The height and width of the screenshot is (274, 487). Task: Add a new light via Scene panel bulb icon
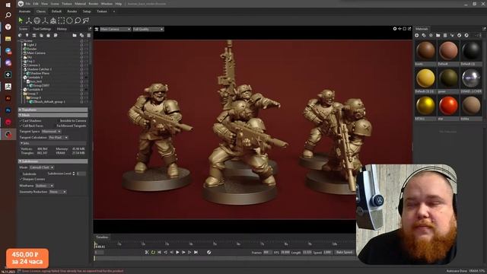tap(27, 36)
